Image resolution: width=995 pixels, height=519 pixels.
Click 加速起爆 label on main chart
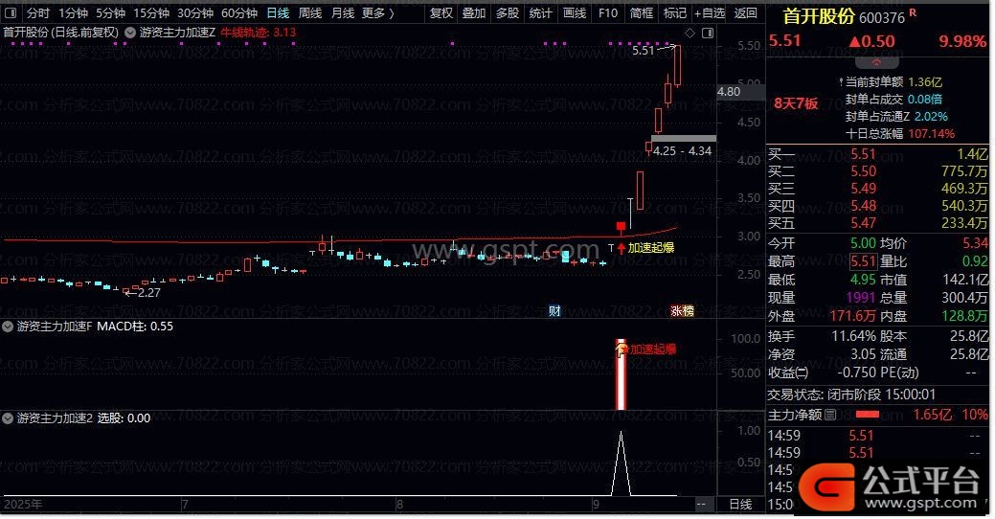point(651,248)
